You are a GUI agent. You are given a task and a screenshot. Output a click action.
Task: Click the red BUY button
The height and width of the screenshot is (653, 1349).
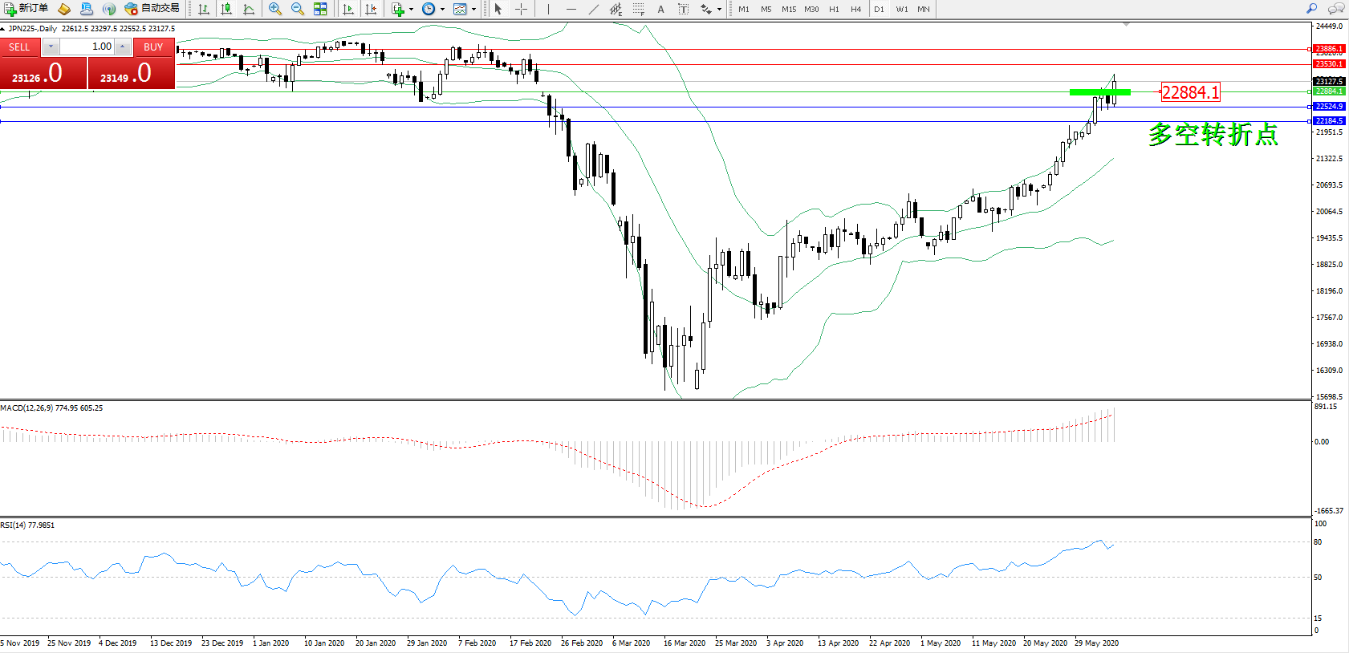153,47
